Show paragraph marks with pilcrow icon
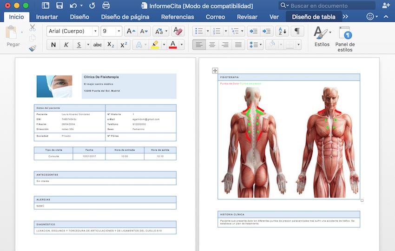The width and height of the screenshot is (395, 251). click(x=296, y=31)
